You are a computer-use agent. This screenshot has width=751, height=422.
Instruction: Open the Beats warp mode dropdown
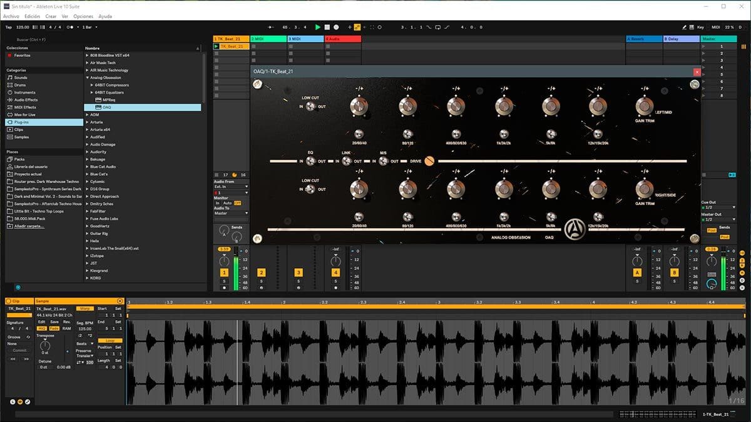(x=85, y=343)
